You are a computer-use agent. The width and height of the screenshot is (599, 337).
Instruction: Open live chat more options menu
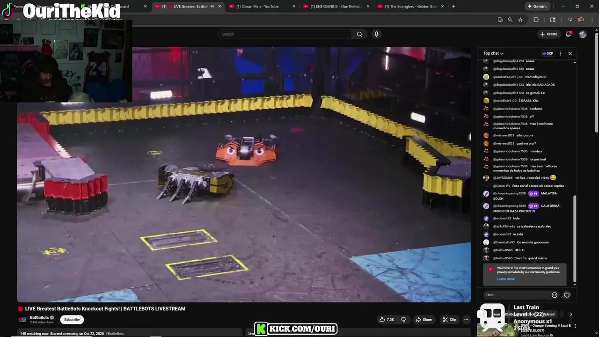point(560,53)
